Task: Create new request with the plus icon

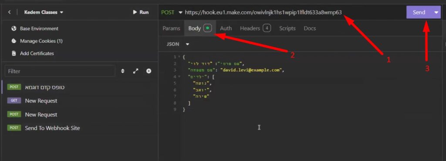Action: (x=149, y=71)
